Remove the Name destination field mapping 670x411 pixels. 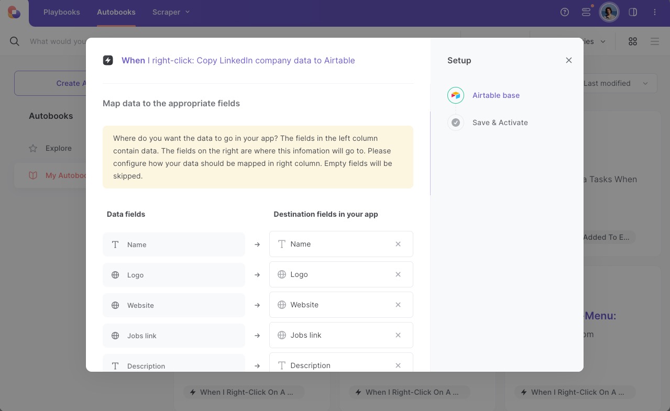pos(398,244)
